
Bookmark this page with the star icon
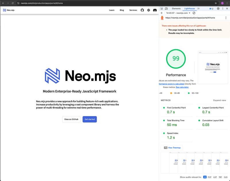tap(216, 3)
